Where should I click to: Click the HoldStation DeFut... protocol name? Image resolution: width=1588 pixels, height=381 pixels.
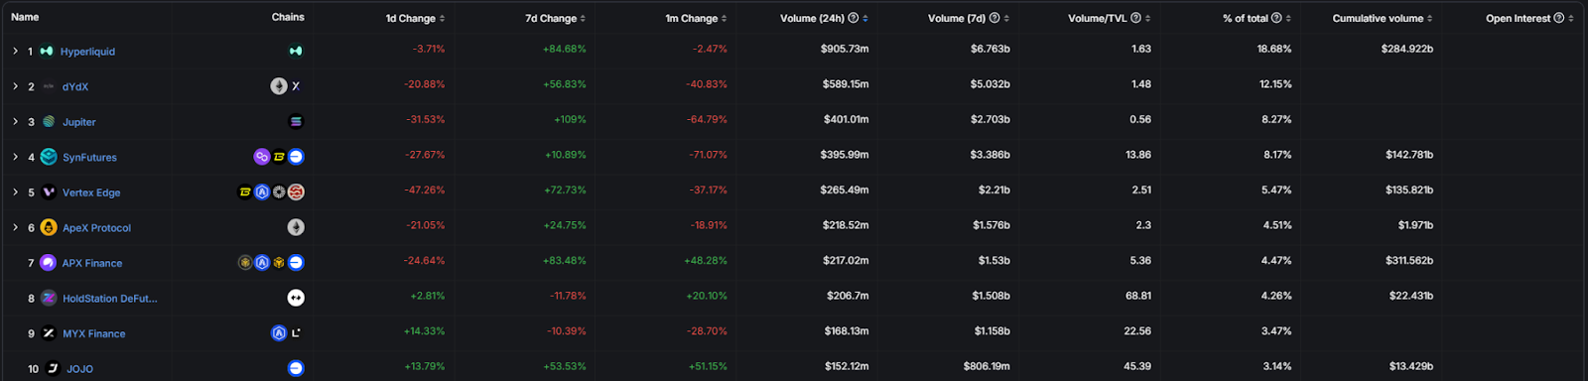click(x=110, y=299)
